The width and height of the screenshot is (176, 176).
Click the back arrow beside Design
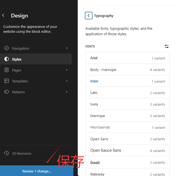click(3, 16)
